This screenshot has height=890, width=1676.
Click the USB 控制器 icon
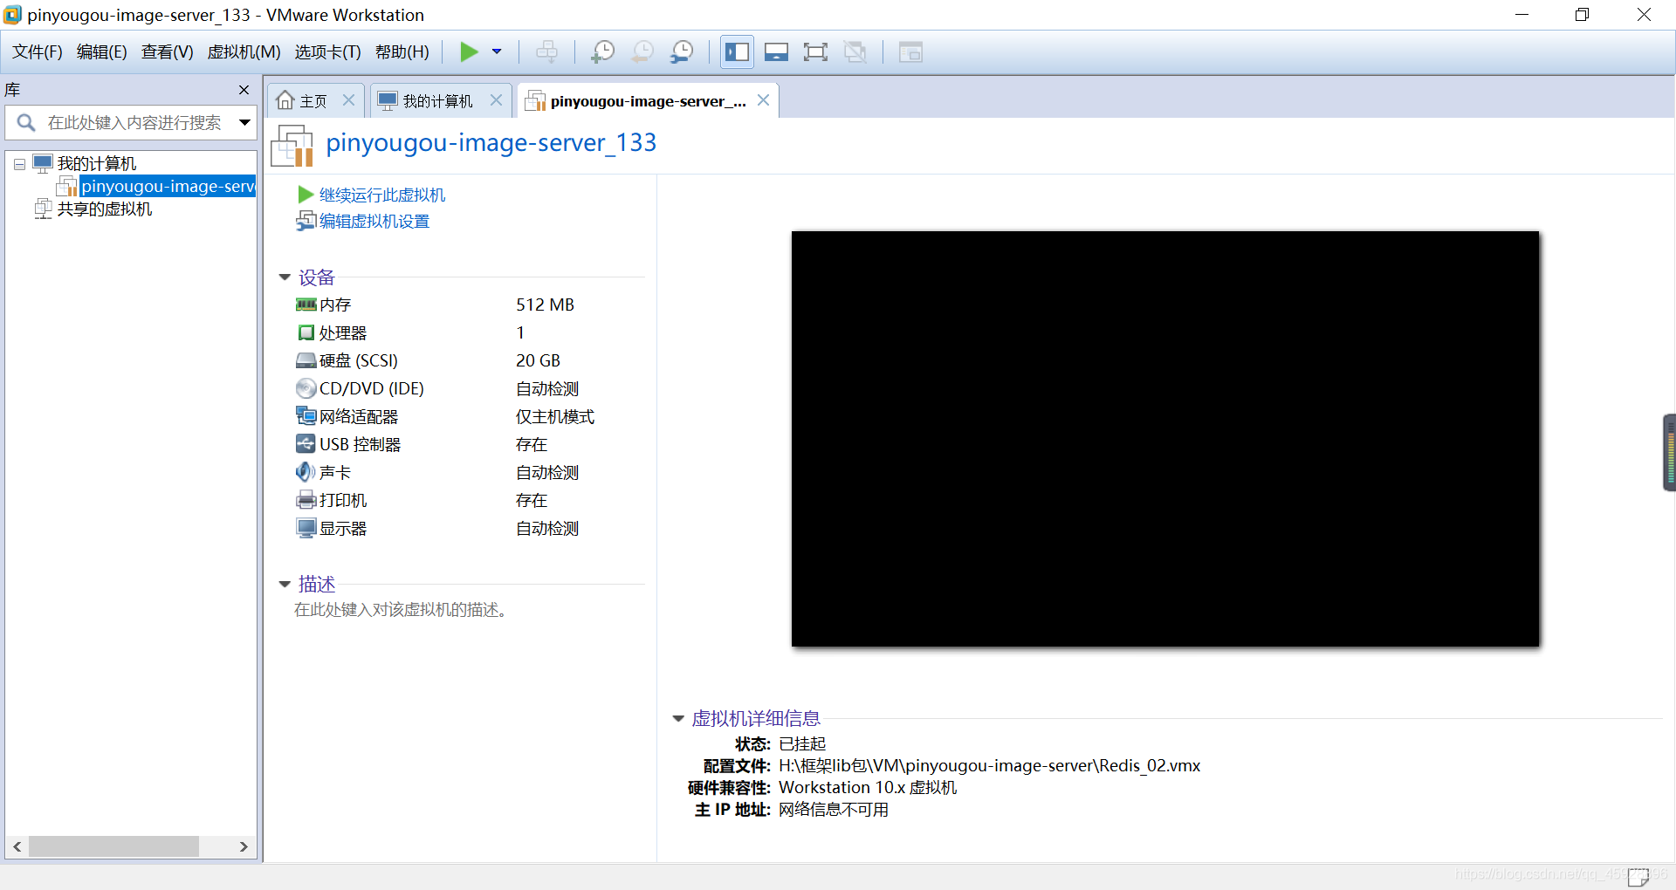pos(306,444)
